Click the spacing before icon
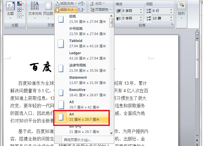This screenshot has width=203, height=146. tap(148, 11)
